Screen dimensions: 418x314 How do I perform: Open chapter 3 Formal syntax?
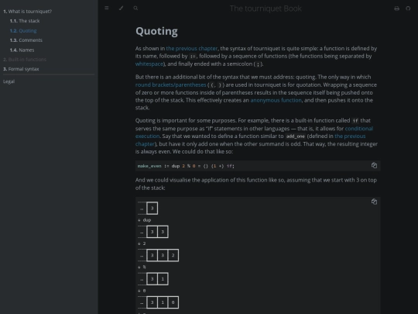pos(21,69)
